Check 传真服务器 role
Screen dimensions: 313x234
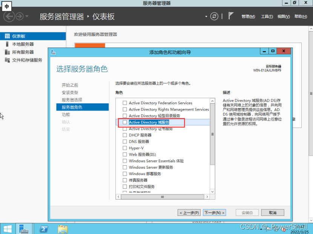click(x=125, y=180)
